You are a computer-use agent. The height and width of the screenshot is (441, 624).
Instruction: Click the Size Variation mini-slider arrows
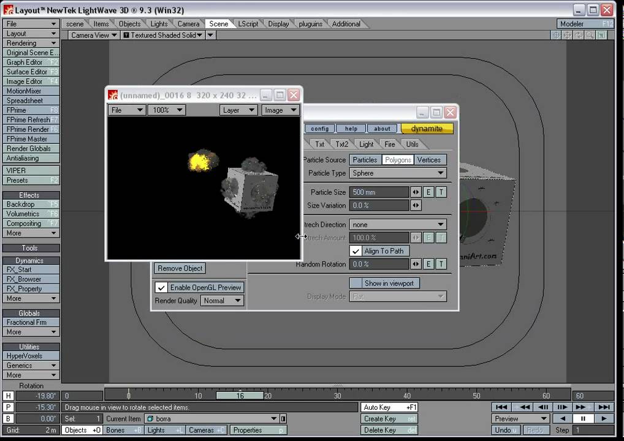coord(416,205)
